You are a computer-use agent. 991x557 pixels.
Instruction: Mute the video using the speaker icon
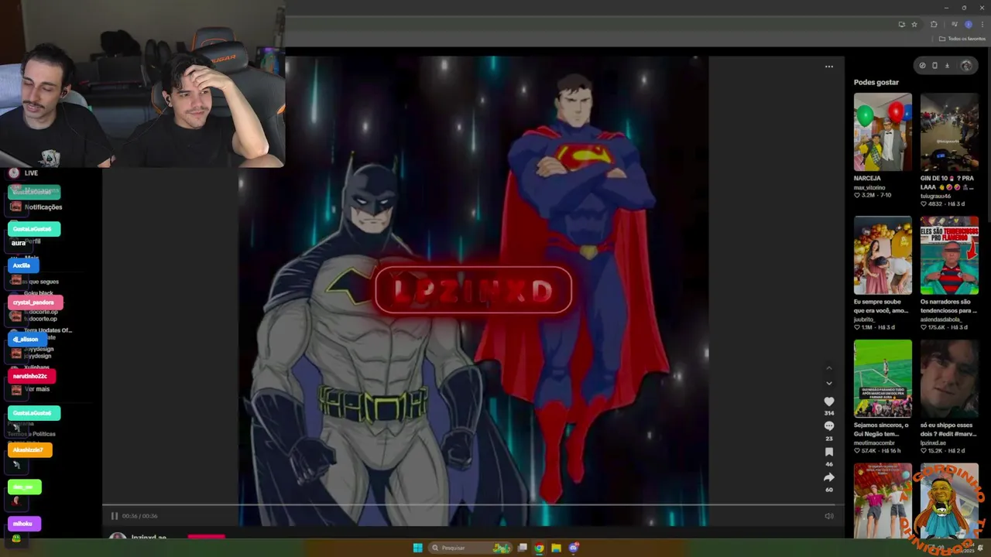pyautogui.click(x=828, y=516)
